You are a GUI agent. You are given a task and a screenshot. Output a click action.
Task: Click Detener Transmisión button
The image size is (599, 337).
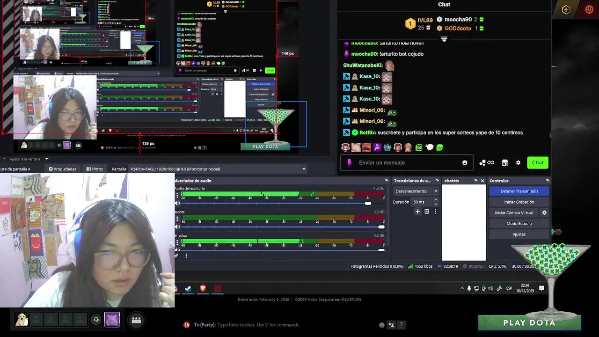click(519, 191)
